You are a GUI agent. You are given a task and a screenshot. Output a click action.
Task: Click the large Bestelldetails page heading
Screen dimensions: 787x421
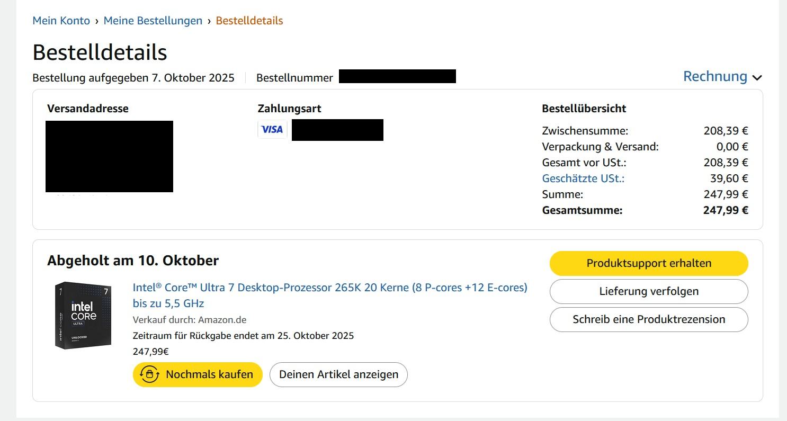[100, 52]
